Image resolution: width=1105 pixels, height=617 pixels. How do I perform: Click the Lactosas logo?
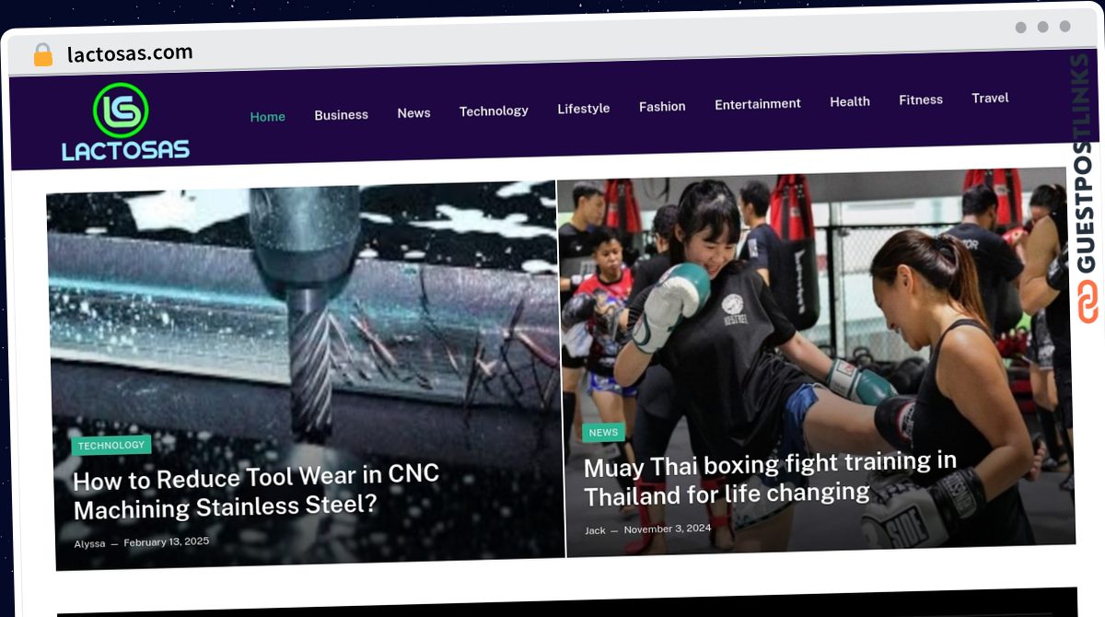124,122
